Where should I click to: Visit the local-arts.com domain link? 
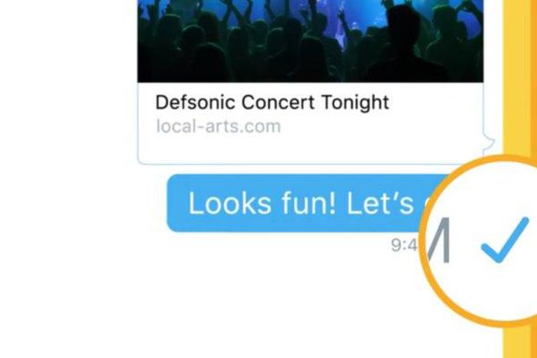coord(219,126)
